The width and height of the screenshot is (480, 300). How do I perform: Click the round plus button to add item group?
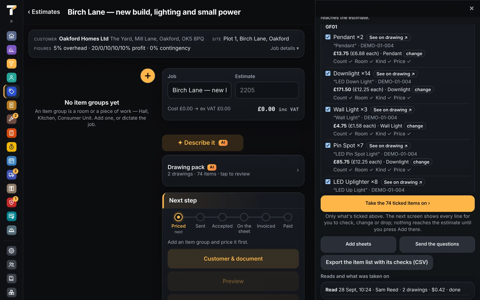(148, 76)
